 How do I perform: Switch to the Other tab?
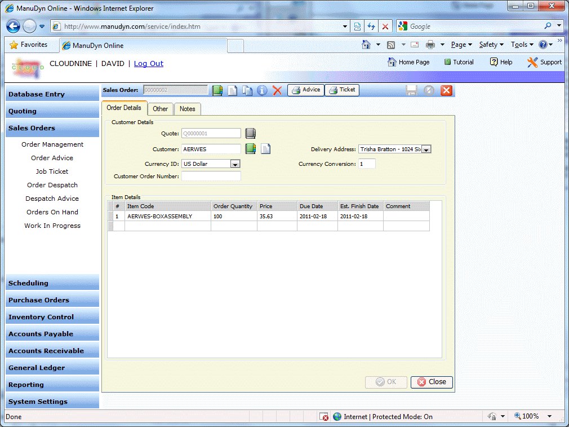point(161,109)
